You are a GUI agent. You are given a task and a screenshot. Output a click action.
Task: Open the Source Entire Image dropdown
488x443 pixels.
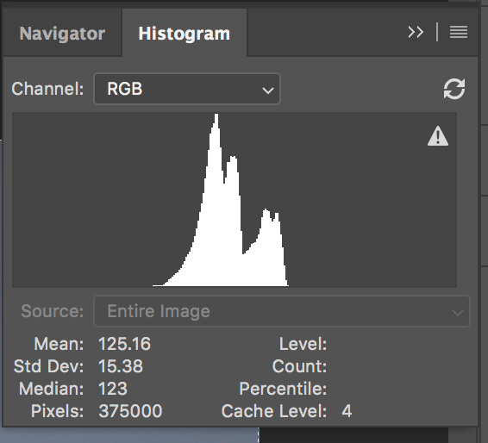click(x=282, y=311)
